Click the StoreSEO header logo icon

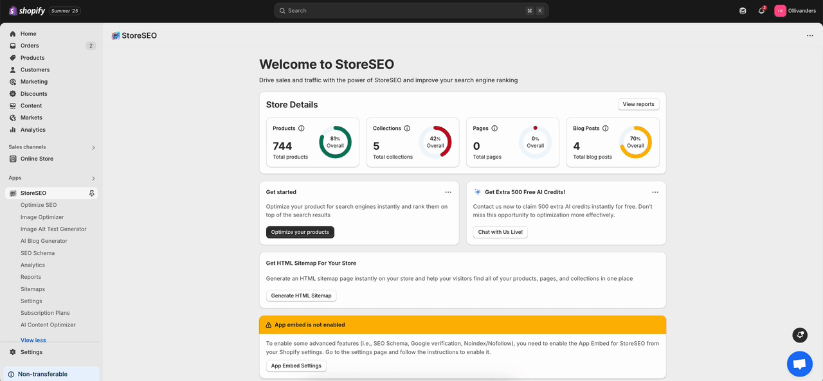[x=116, y=36]
